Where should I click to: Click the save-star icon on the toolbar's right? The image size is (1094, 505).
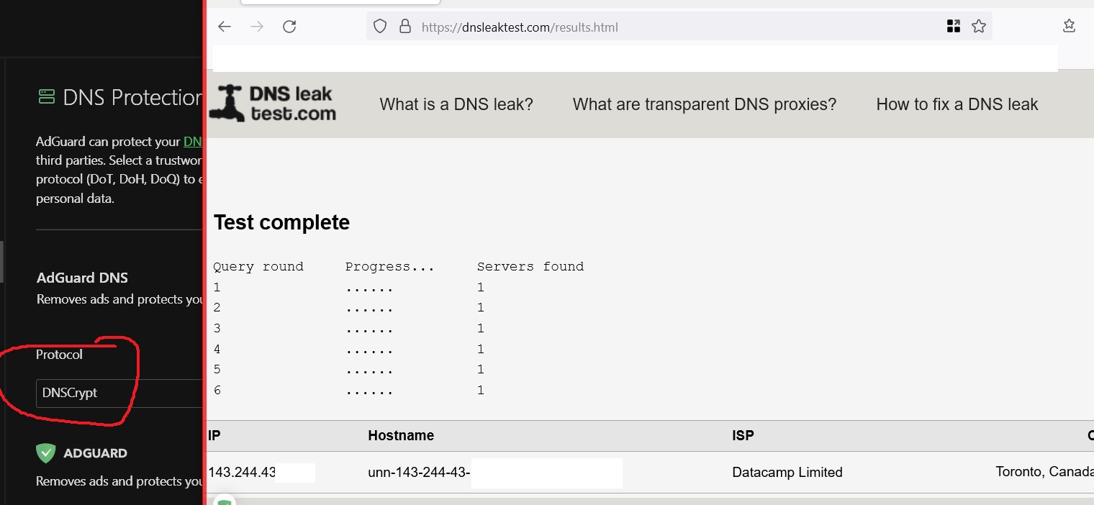point(1069,25)
